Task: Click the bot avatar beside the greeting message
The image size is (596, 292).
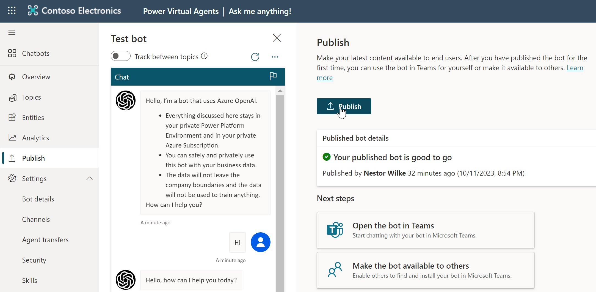Action: pyautogui.click(x=126, y=100)
